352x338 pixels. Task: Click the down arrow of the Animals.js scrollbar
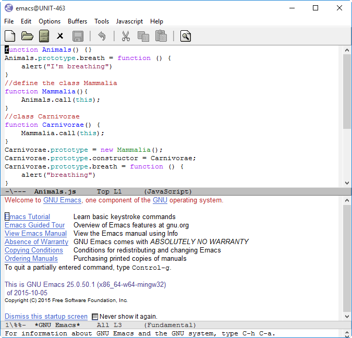pos(347,183)
